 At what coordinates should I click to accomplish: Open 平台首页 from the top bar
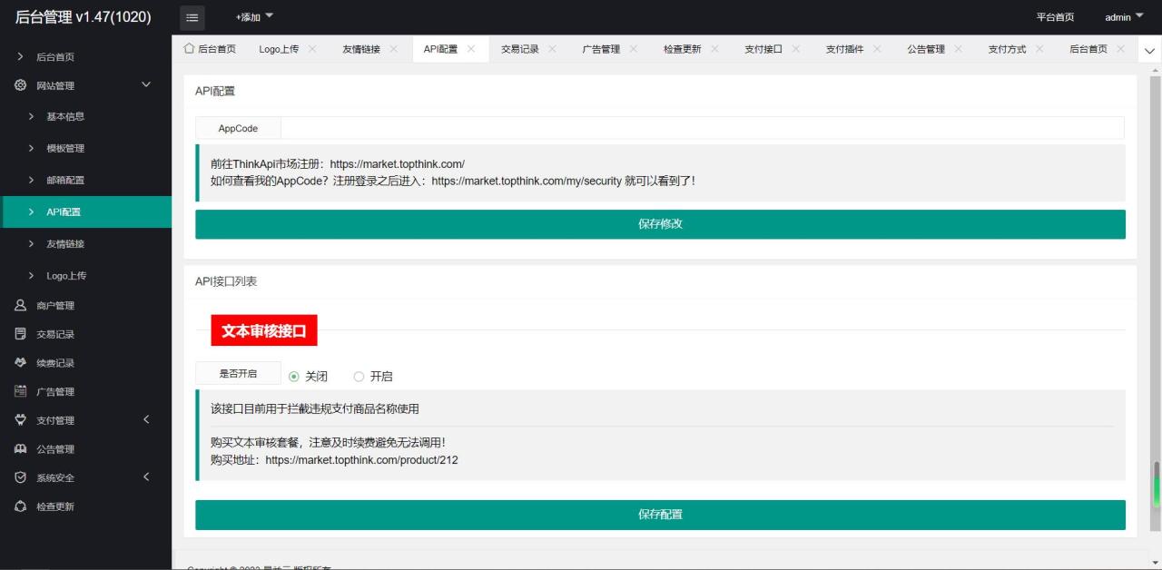point(1056,16)
